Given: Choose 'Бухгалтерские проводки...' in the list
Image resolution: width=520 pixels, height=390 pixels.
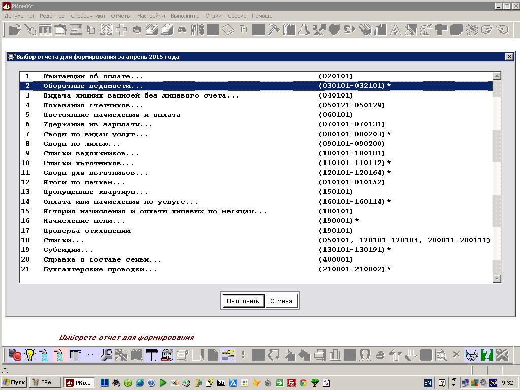Looking at the screenshot, I should (100, 269).
